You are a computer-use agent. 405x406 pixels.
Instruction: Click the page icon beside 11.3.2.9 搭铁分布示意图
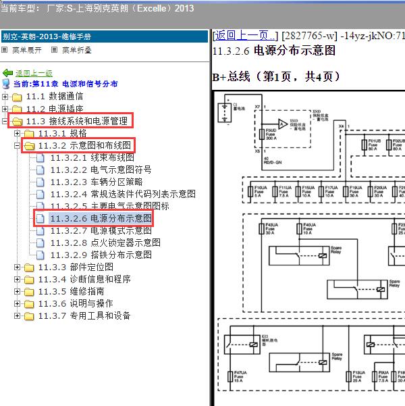click(x=40, y=255)
